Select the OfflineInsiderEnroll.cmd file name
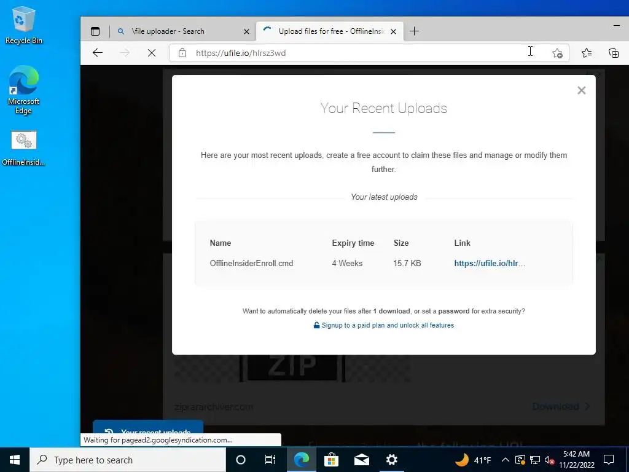The width and height of the screenshot is (629, 472). click(251, 263)
